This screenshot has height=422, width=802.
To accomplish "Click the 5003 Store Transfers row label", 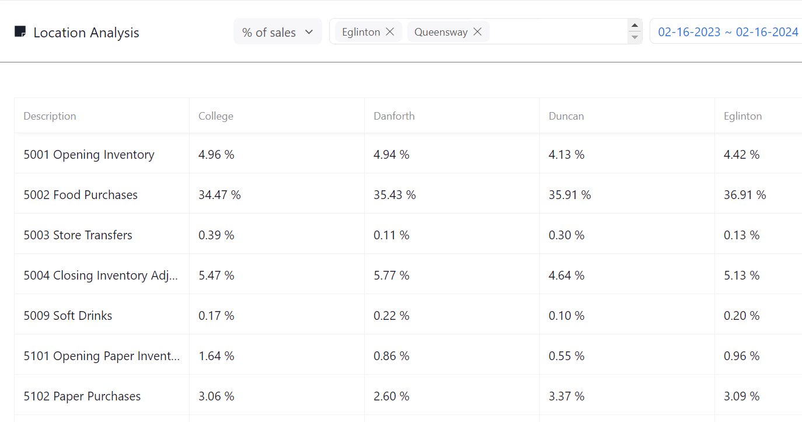I will [78, 235].
